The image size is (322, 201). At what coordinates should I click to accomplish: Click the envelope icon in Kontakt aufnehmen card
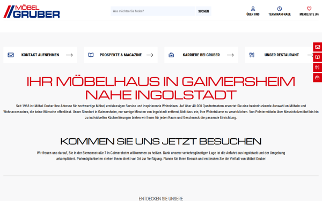coord(11,55)
